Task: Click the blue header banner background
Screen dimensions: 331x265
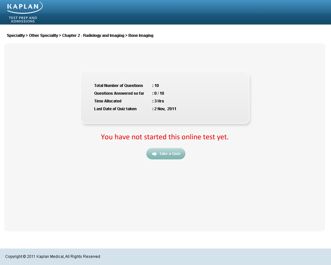Action: tap(194, 12)
